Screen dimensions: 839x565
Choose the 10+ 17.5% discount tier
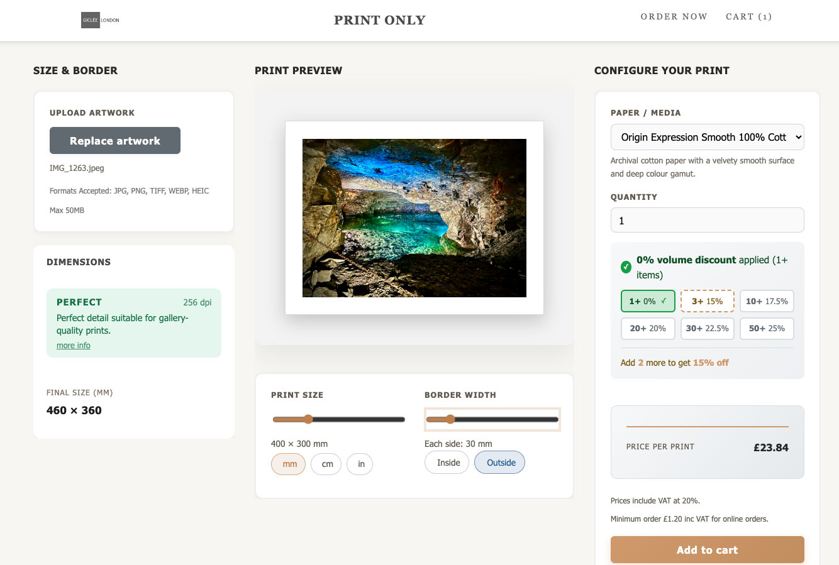point(766,301)
